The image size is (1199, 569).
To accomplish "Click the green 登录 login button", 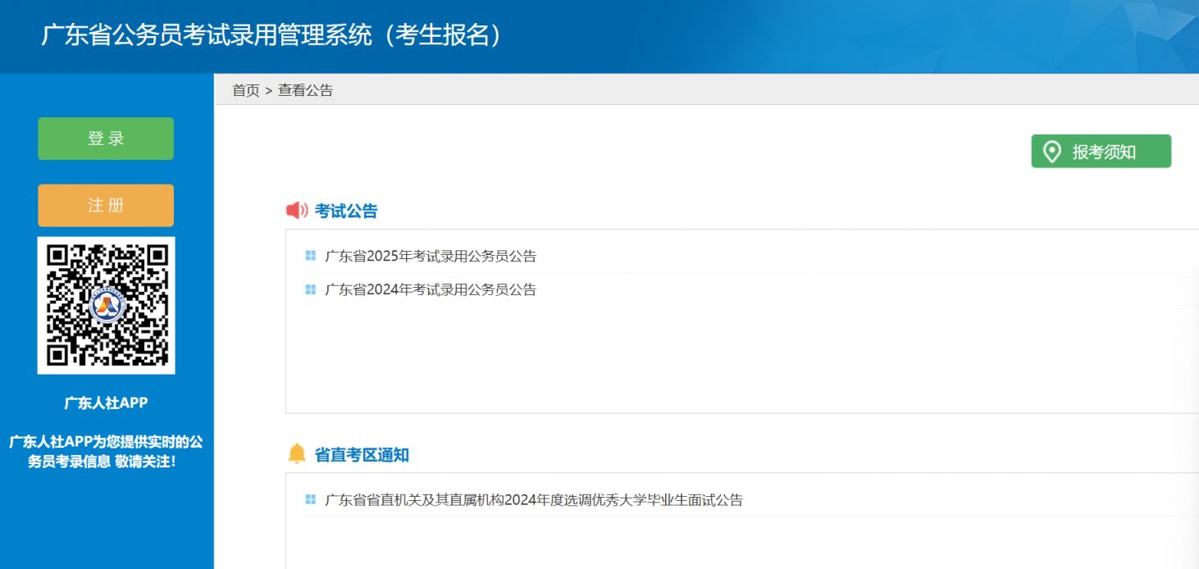I will point(106,139).
